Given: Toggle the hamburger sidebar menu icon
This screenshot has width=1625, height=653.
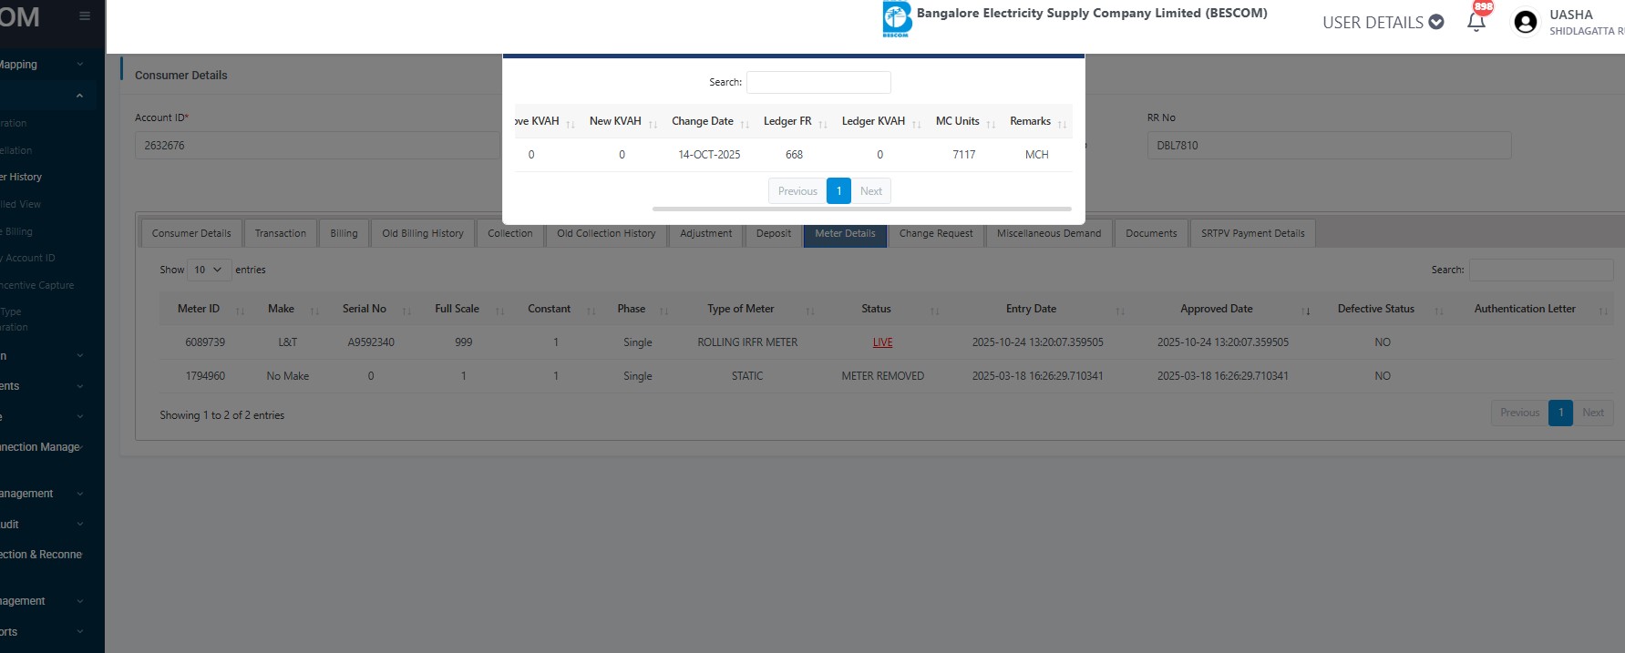Looking at the screenshot, I should tap(85, 15).
